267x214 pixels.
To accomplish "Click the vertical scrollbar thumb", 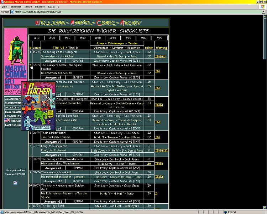I will pyautogui.click(x=265, y=39).
